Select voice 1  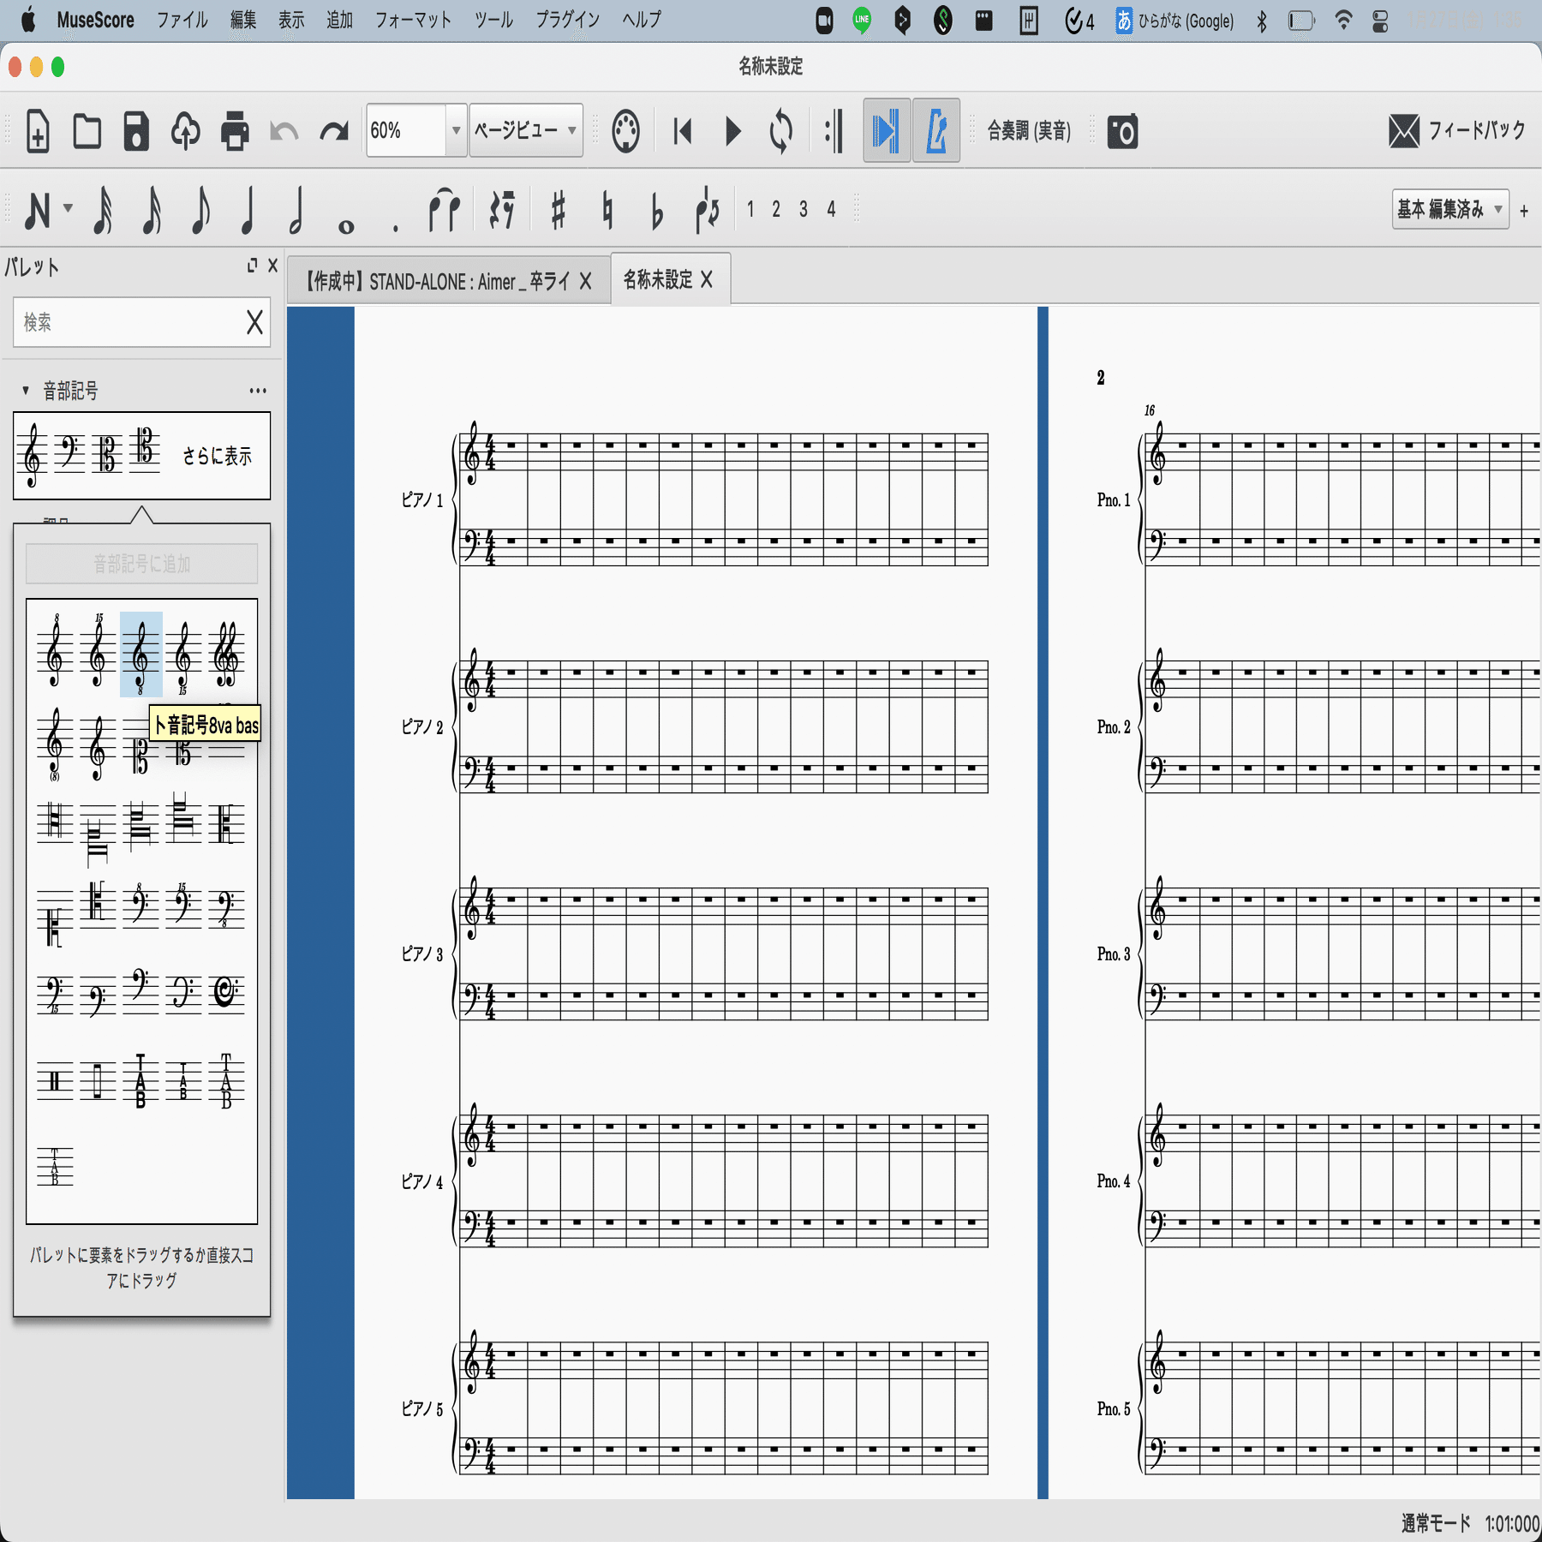750,209
